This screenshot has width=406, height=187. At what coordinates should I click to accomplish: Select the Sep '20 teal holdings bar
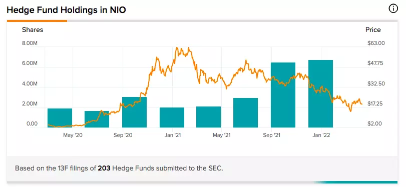click(x=134, y=112)
